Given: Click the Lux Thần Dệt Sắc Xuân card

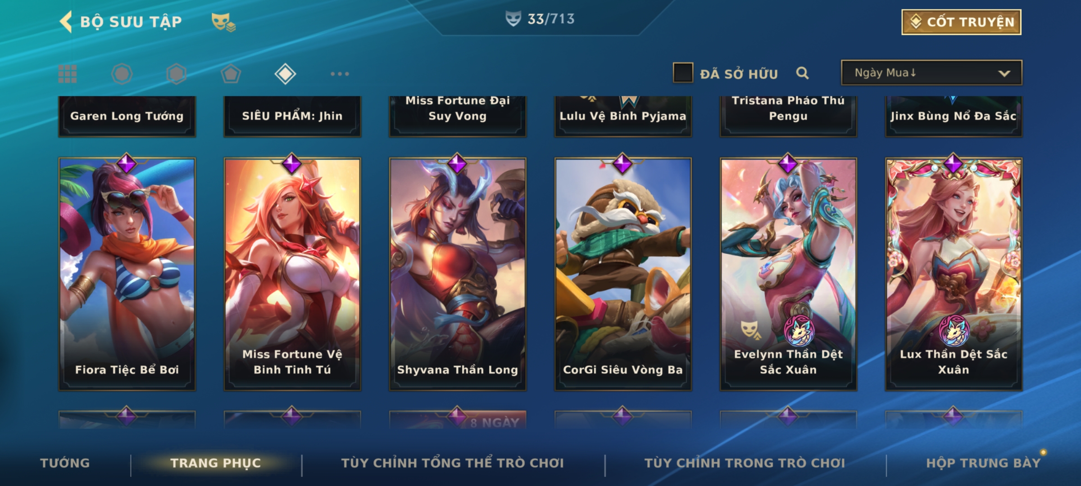Looking at the screenshot, I should pyautogui.click(x=954, y=274).
